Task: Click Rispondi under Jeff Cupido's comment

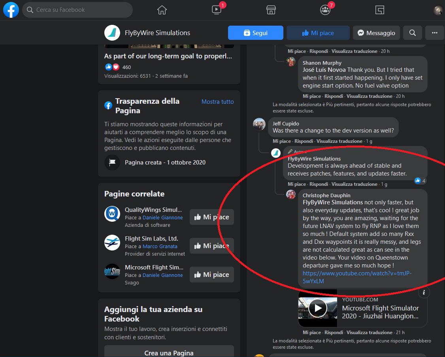Action: (304, 141)
